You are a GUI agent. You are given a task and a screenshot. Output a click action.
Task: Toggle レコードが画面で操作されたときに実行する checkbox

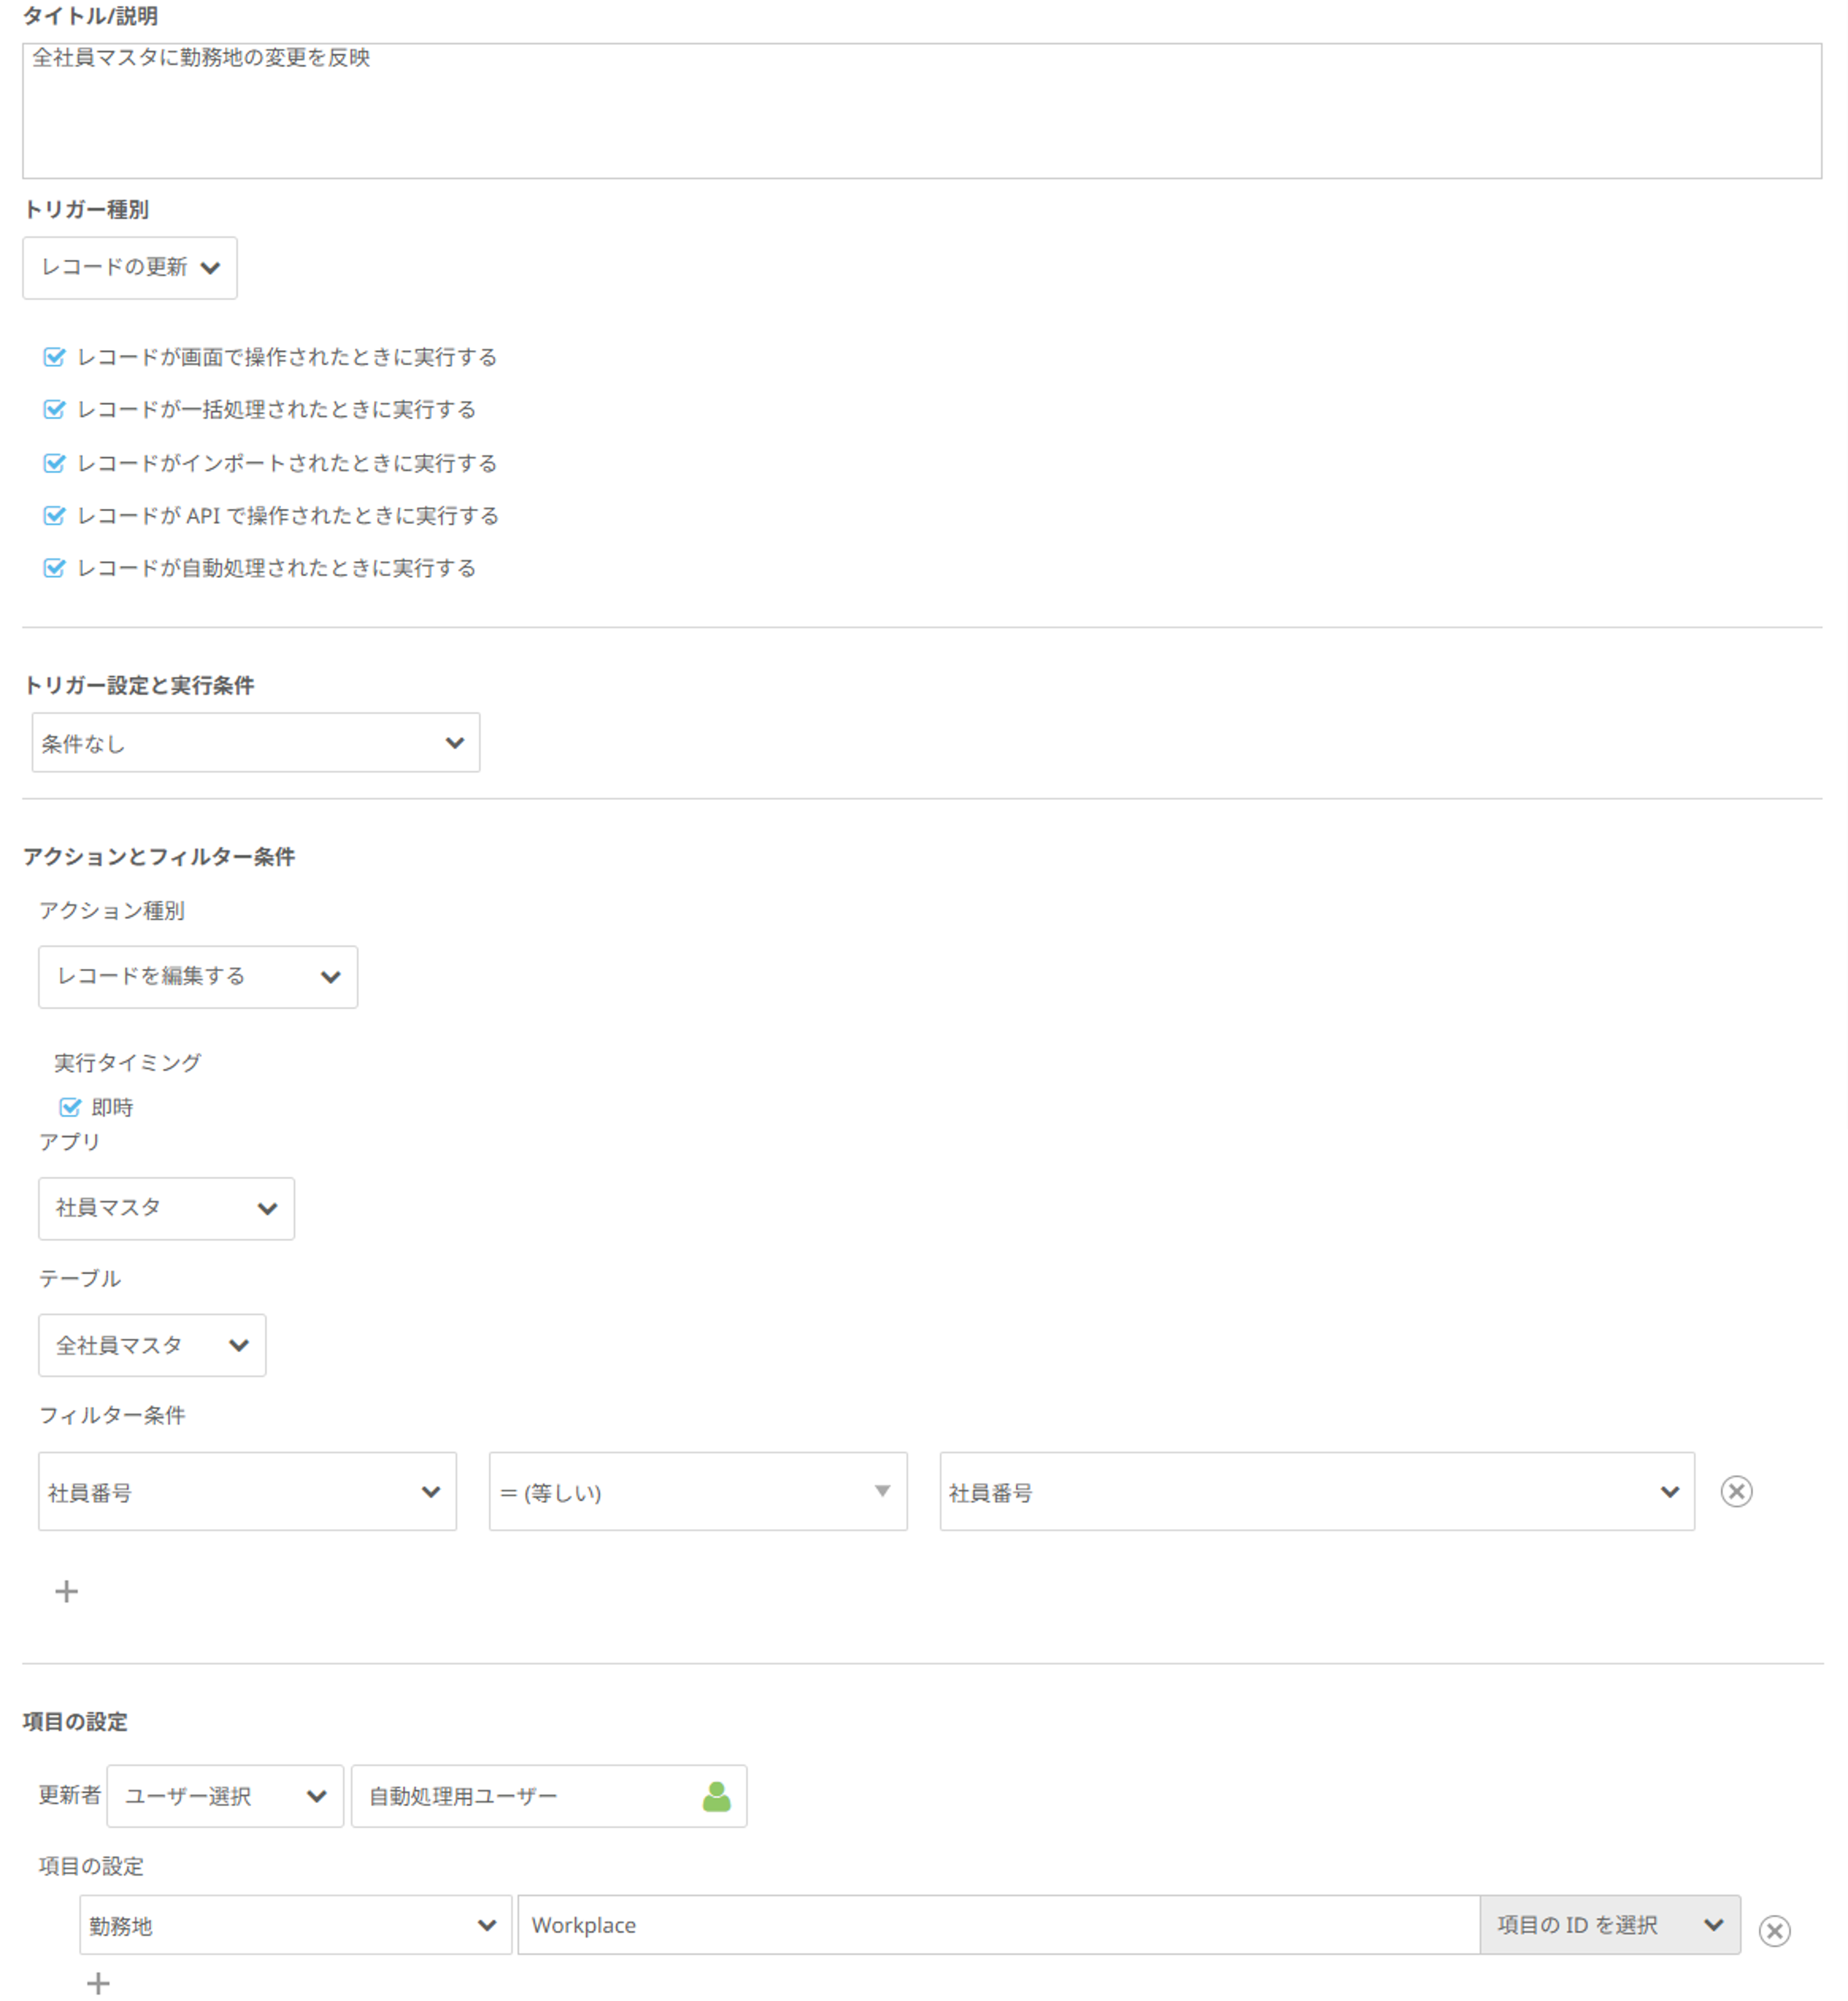[x=55, y=357]
